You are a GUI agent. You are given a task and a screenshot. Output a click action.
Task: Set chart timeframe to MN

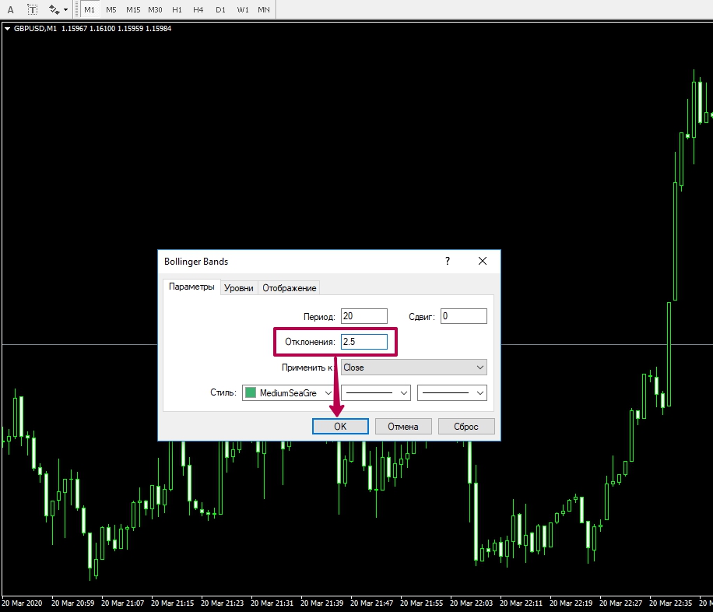pos(264,10)
